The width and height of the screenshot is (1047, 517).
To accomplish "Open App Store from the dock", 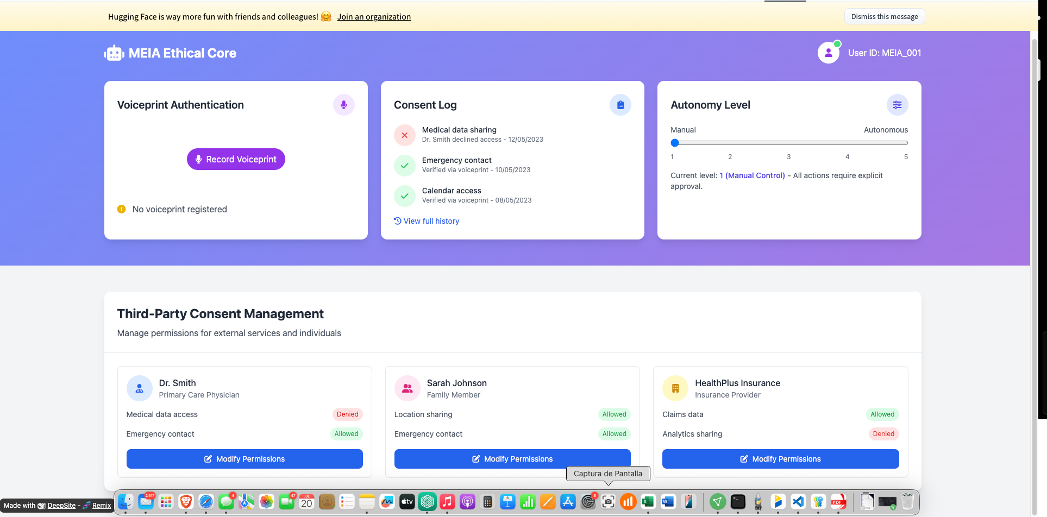I will (x=568, y=501).
